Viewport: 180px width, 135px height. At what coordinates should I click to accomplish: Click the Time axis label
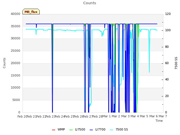159,121
